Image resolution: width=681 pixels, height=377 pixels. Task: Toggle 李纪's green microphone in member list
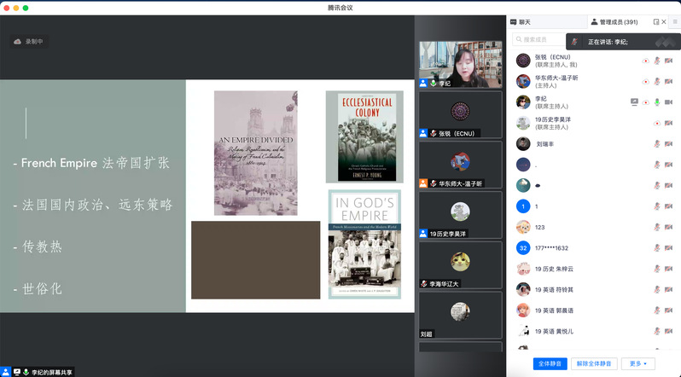click(657, 101)
